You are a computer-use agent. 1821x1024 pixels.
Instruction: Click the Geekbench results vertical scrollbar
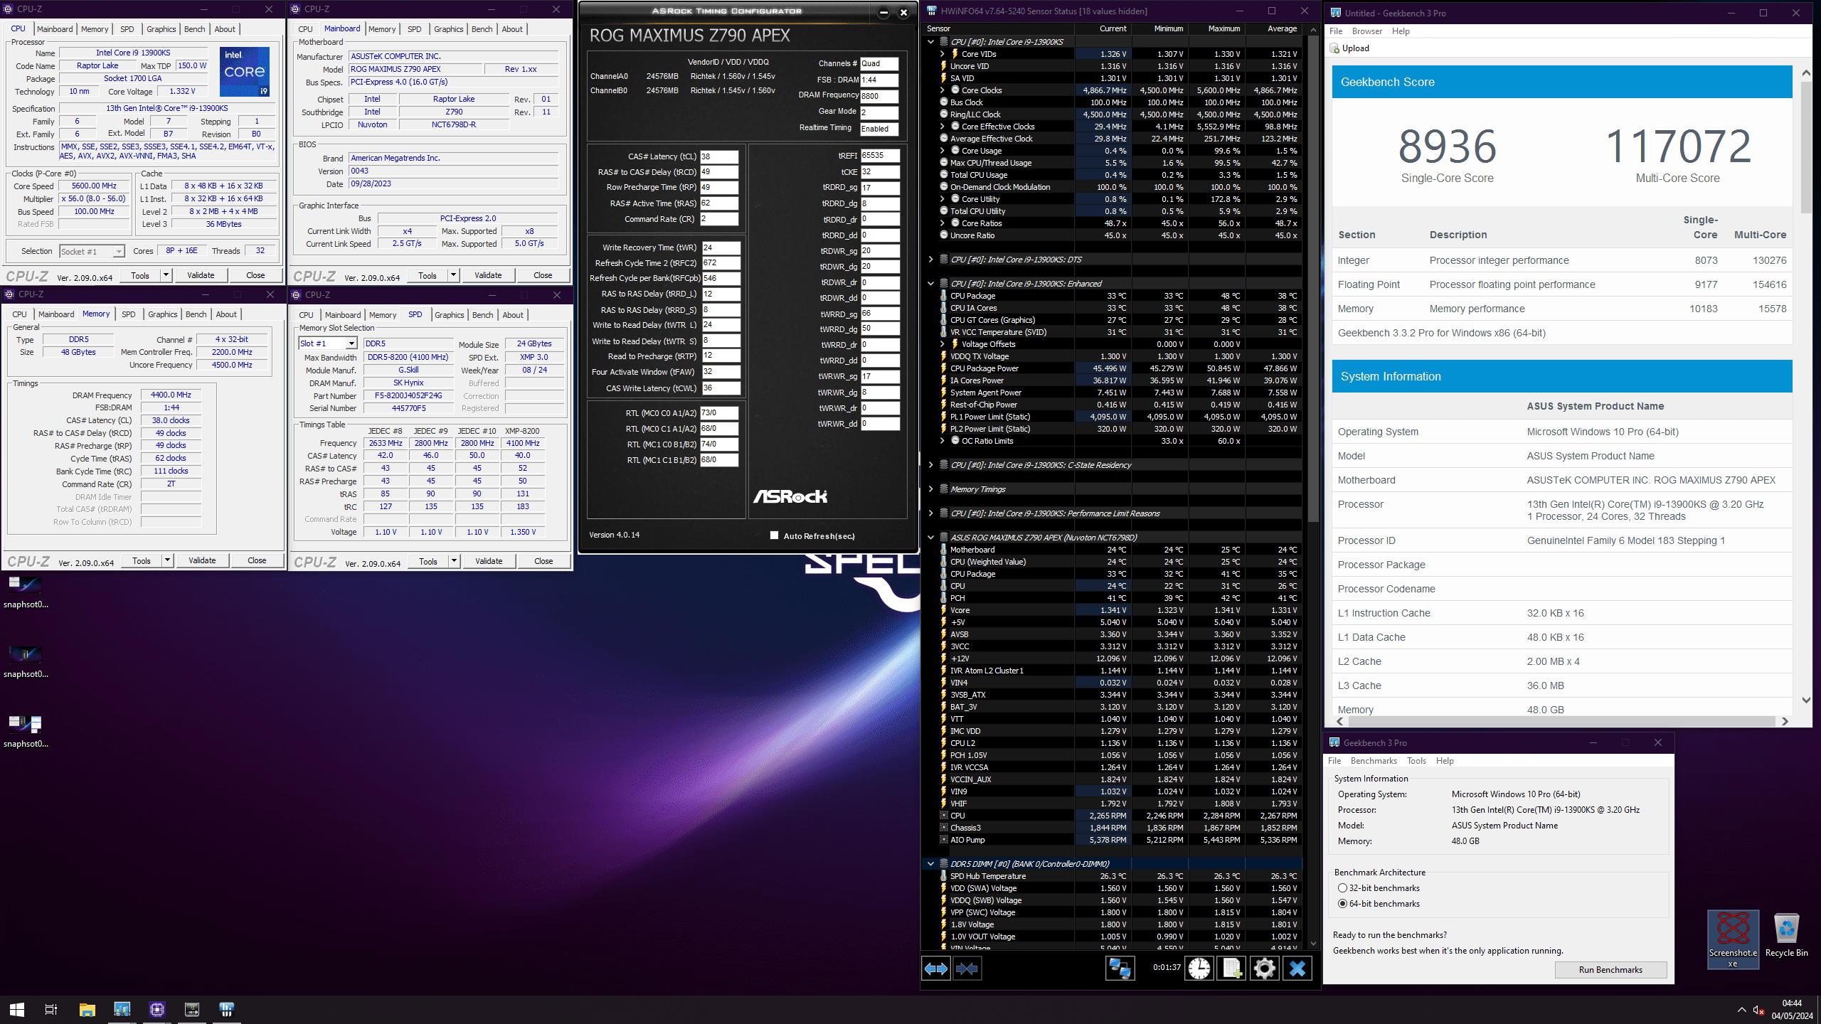point(1806,386)
